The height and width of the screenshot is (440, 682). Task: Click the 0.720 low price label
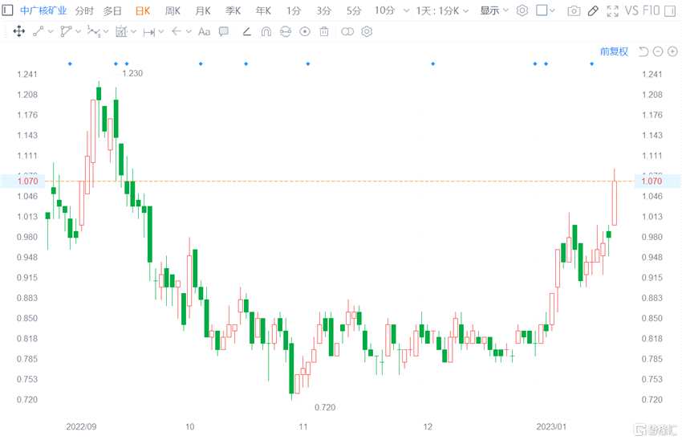(x=325, y=407)
